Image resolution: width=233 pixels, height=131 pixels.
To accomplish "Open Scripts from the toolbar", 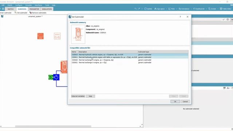I will 212,9.
